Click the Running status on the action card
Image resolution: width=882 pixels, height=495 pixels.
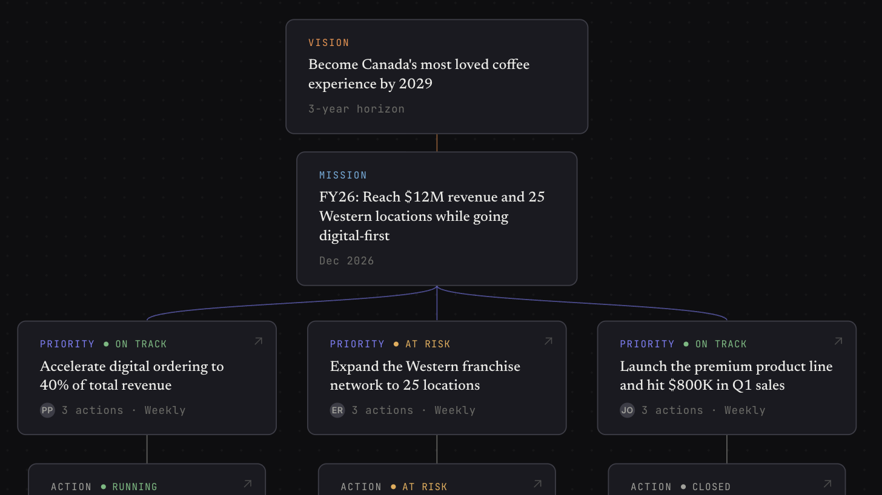pyautogui.click(x=129, y=487)
